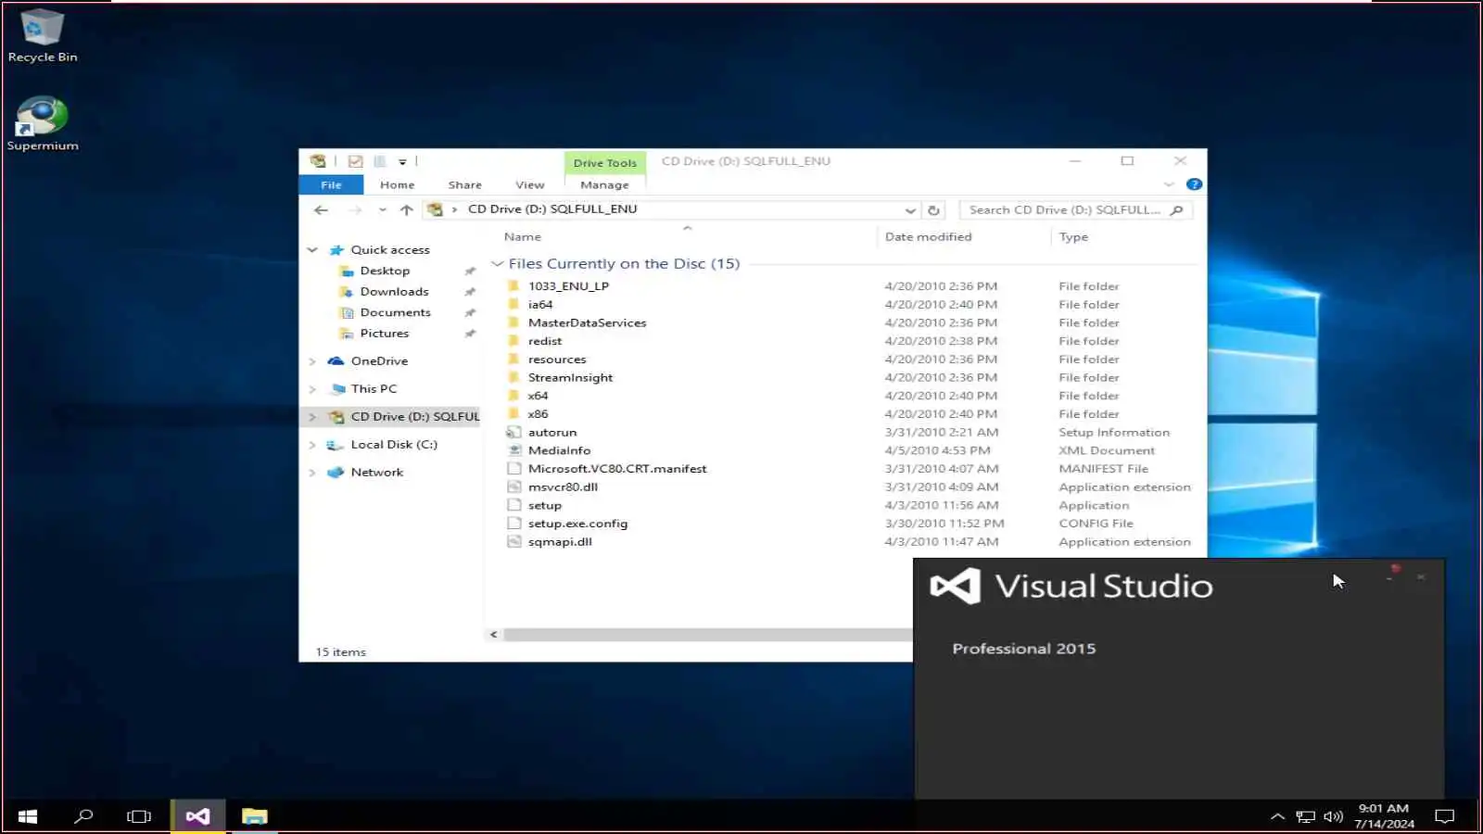Select Downloads in Quick access
1483x834 pixels.
click(x=394, y=292)
